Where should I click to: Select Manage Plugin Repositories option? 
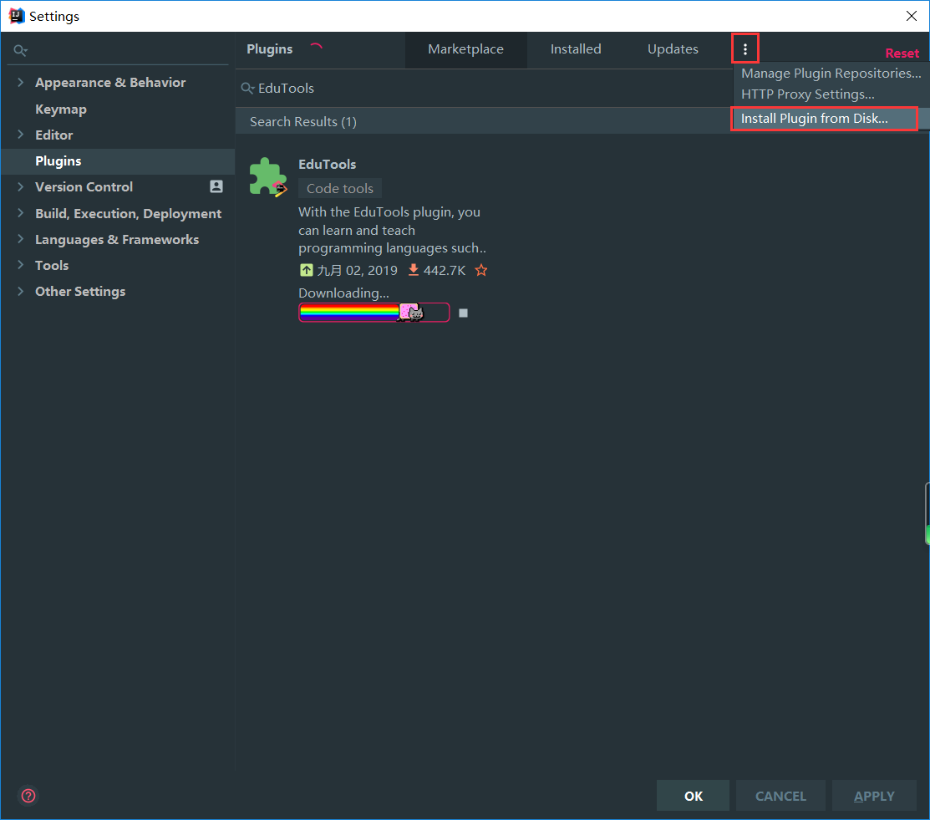pos(831,74)
